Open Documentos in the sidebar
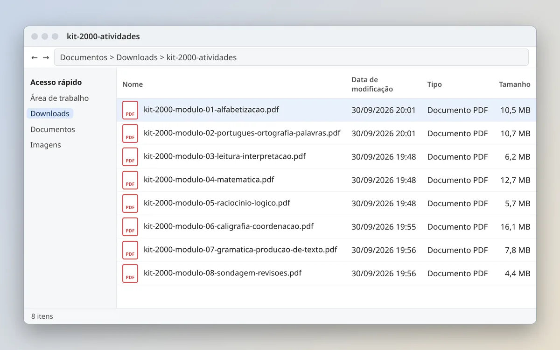 (53, 129)
